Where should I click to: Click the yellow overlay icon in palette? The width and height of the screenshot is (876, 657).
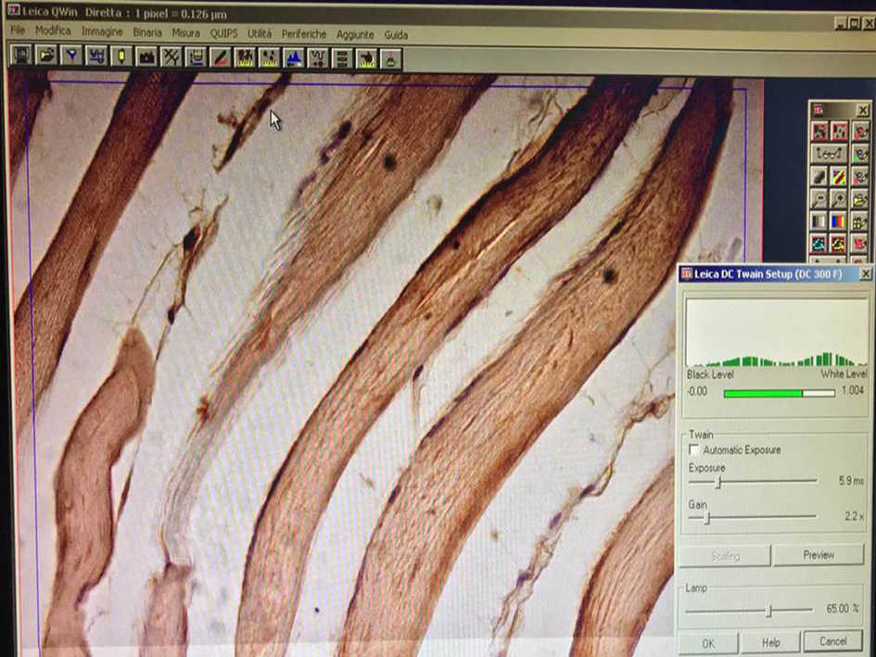(839, 244)
